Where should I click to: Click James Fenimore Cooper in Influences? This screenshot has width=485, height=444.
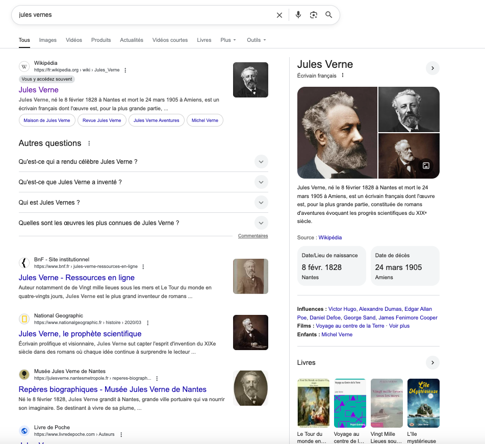pos(408,317)
